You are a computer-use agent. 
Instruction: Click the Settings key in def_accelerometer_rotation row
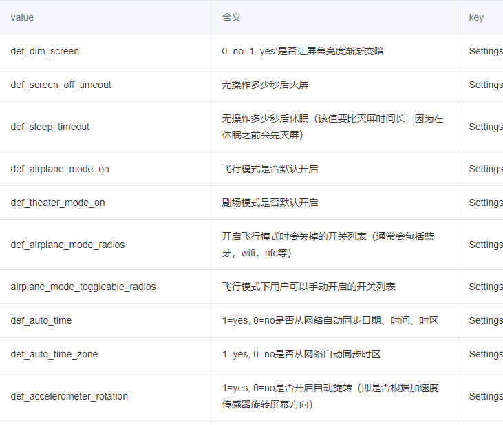[x=486, y=396]
